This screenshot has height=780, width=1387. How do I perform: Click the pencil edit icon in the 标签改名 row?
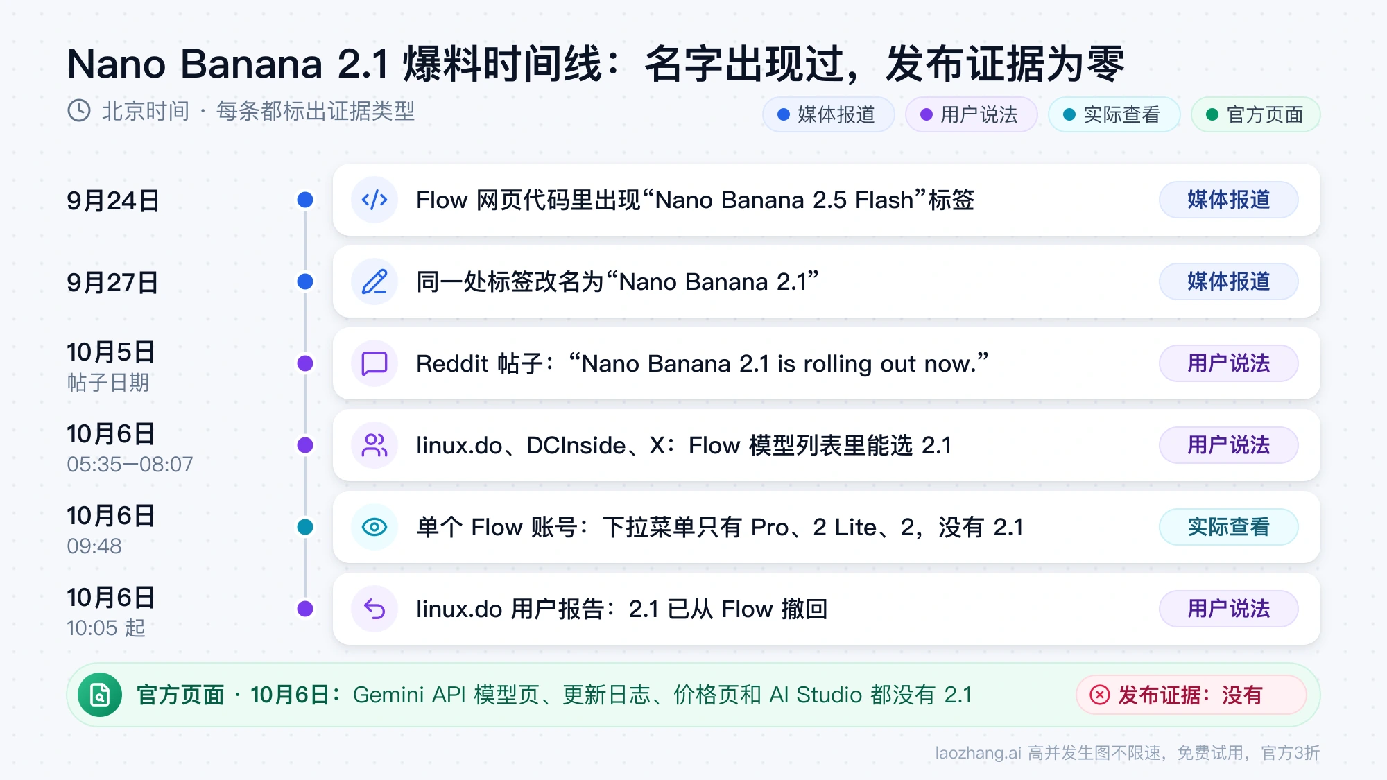[374, 281]
